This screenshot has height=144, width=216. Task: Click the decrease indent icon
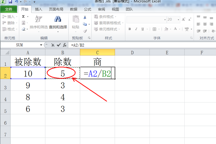[198, 31]
